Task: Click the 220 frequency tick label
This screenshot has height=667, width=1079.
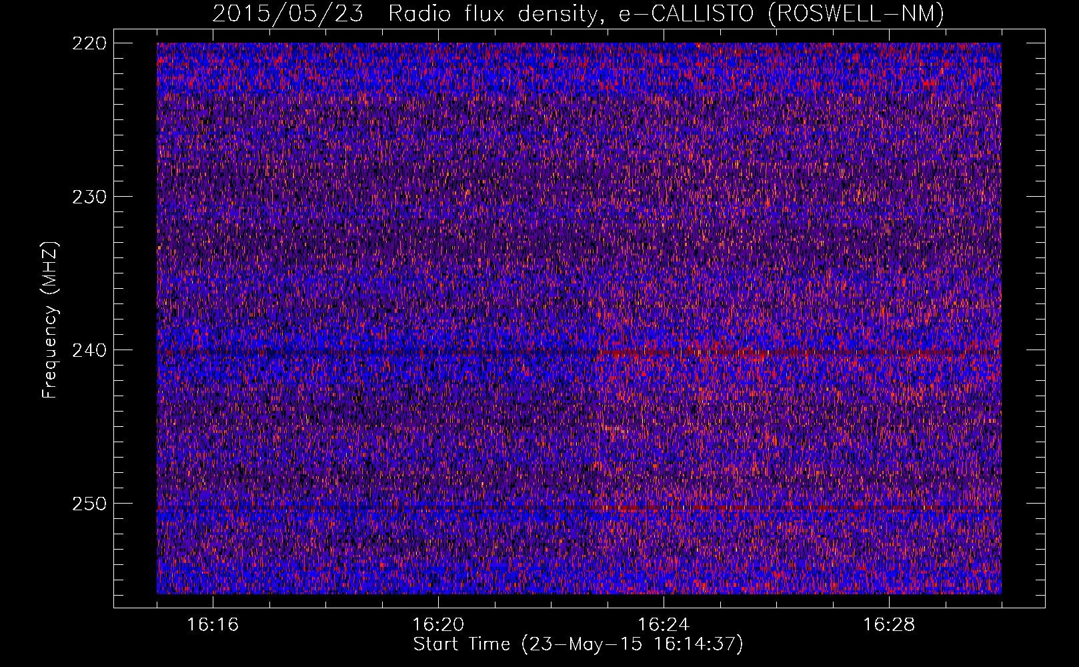Action: pyautogui.click(x=89, y=43)
